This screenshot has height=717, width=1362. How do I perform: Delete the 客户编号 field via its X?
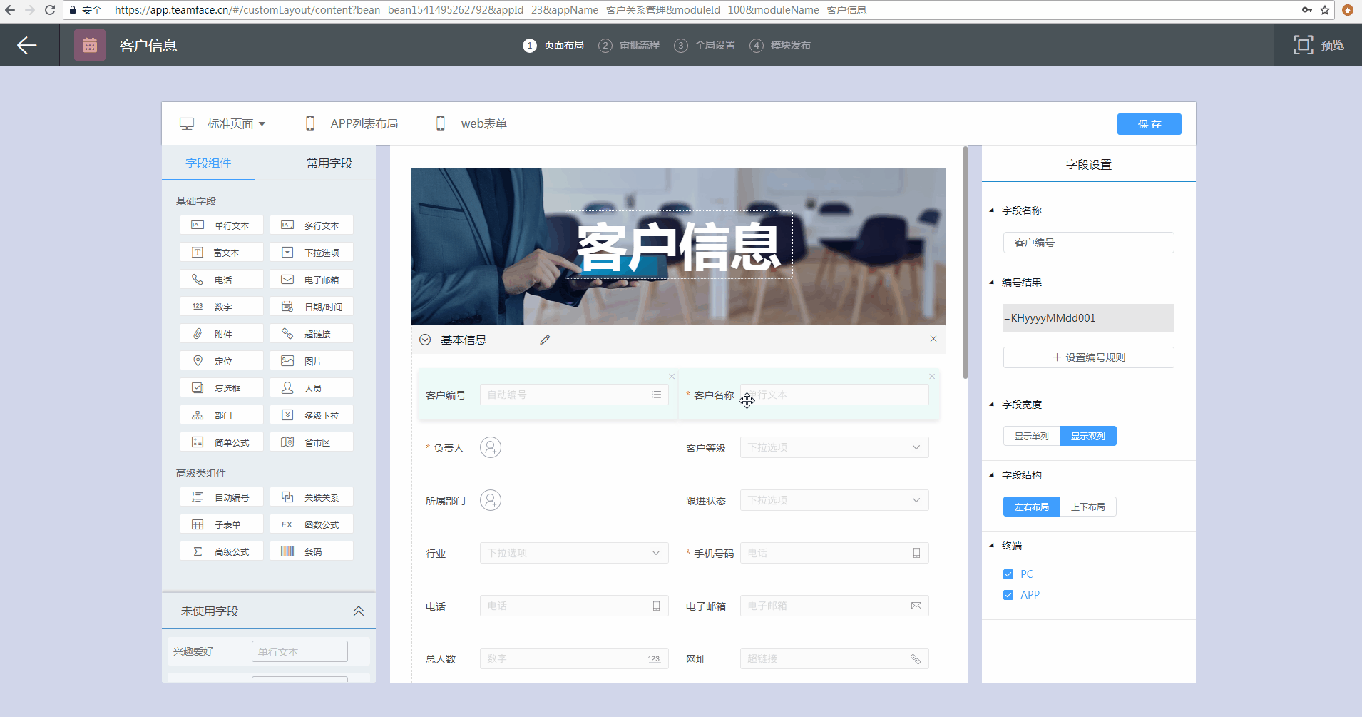[671, 376]
